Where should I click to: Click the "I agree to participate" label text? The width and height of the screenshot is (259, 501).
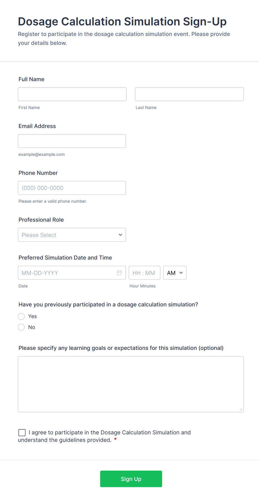110,432
